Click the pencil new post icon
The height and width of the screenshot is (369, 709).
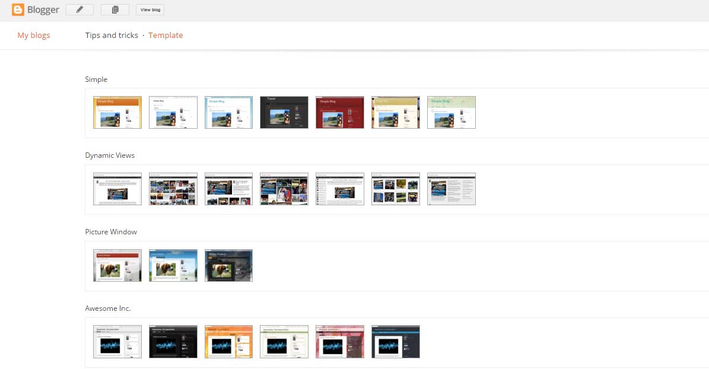point(80,10)
